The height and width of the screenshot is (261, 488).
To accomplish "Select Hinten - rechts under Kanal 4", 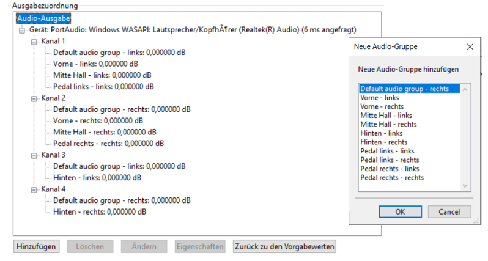I will [99, 212].
